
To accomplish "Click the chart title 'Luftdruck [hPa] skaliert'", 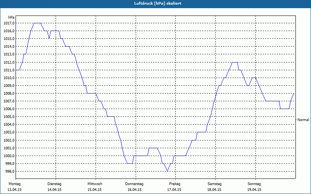I will [158, 3].
